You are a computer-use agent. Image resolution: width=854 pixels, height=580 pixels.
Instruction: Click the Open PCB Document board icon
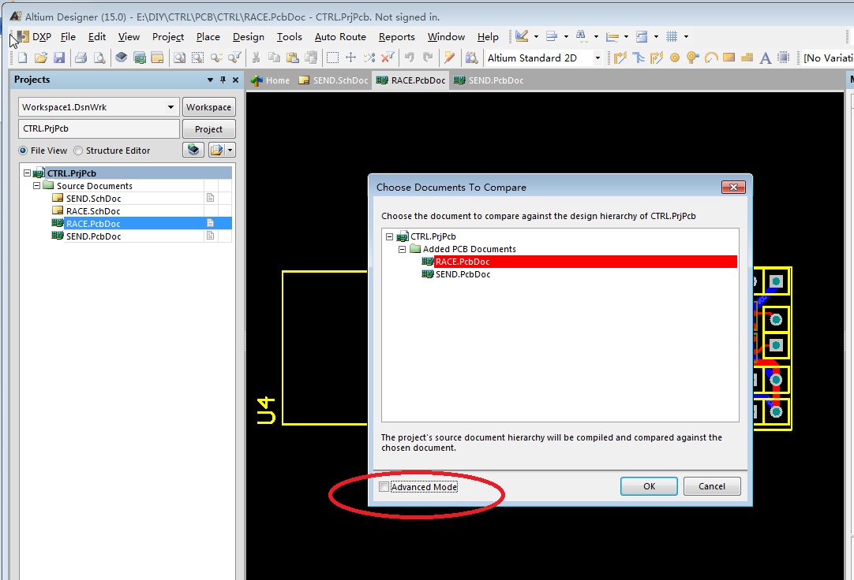[x=140, y=58]
